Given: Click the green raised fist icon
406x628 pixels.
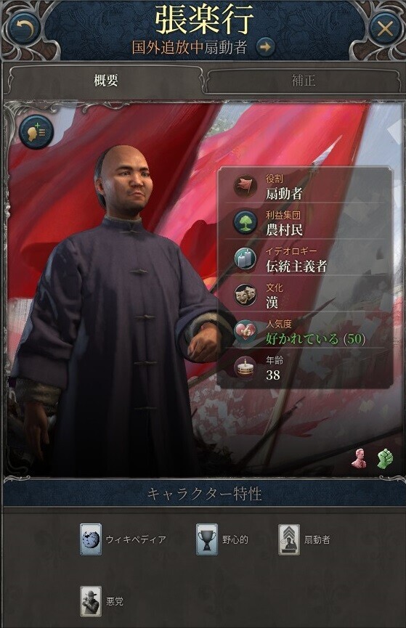Looking at the screenshot, I should (x=385, y=459).
